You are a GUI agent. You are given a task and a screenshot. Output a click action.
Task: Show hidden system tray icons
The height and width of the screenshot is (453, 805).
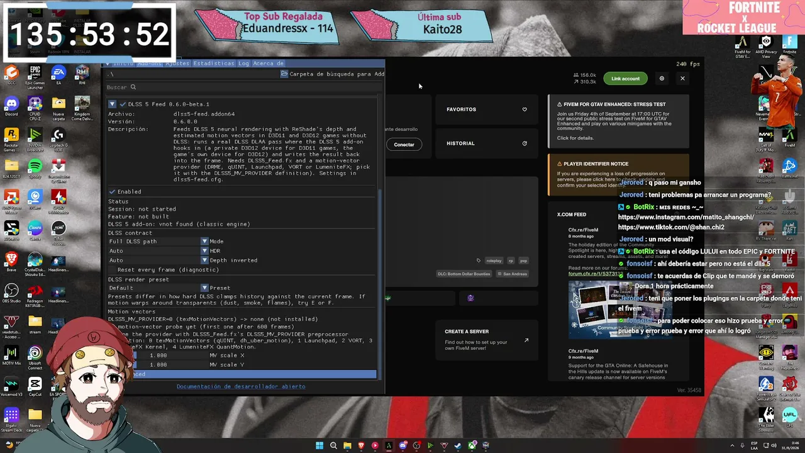733,445
